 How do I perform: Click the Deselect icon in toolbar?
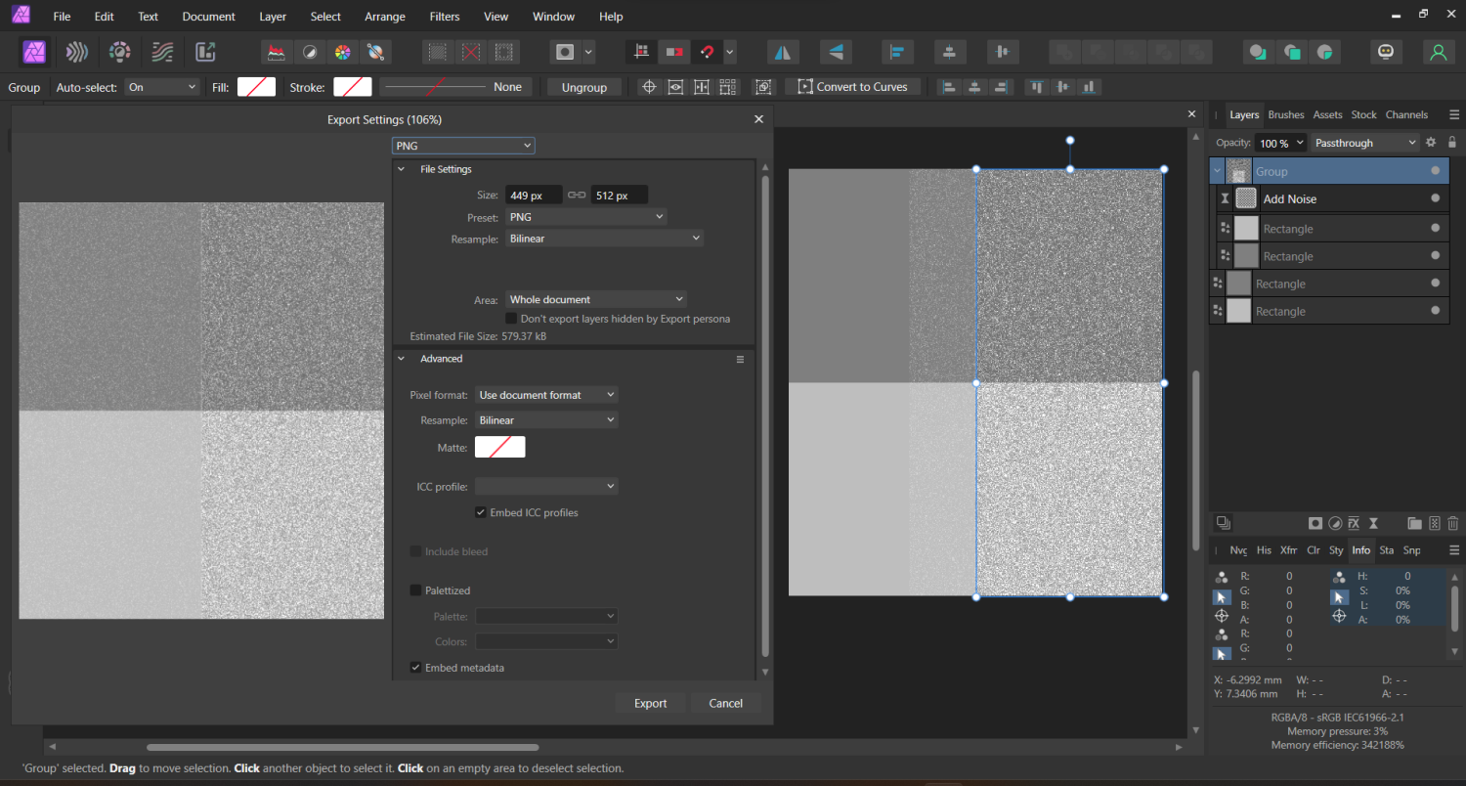[471, 52]
